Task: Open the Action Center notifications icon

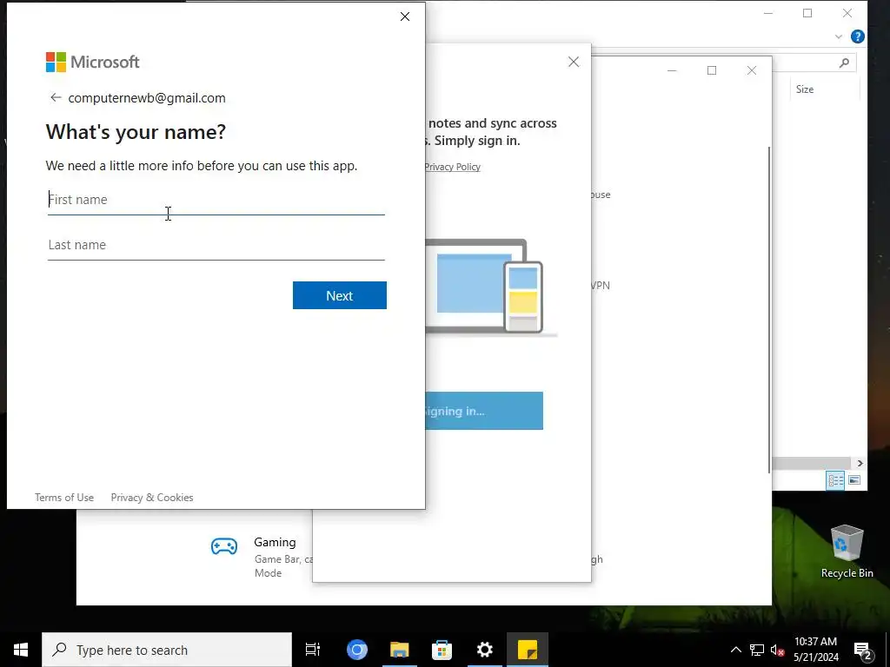Action: 863,650
